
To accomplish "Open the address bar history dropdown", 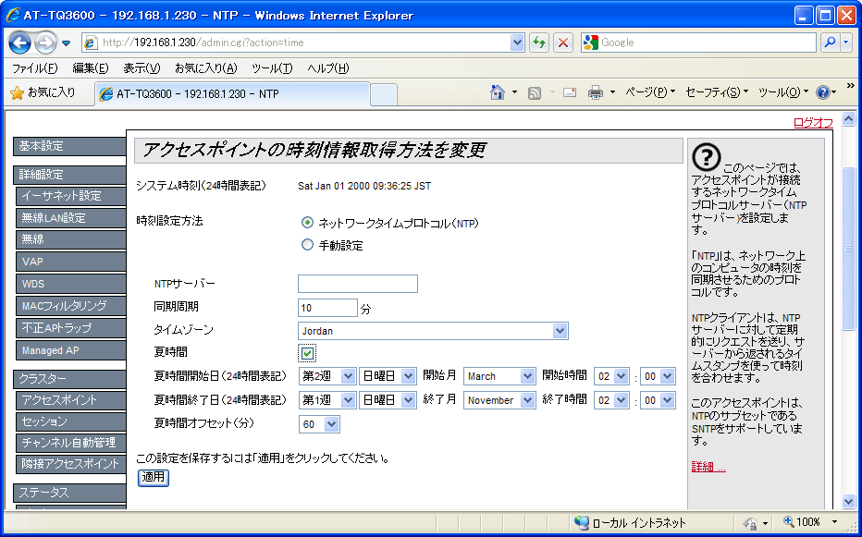I will pos(517,43).
